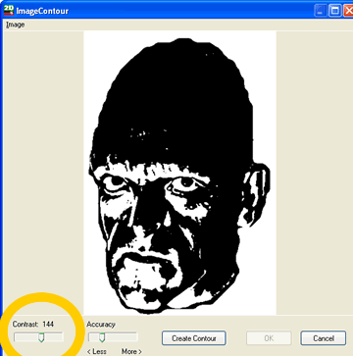Click the ImageContour title bar text
The image size is (353, 356).
point(42,11)
